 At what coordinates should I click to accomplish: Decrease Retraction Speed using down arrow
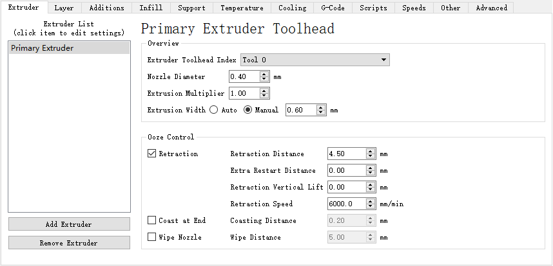(x=371, y=207)
